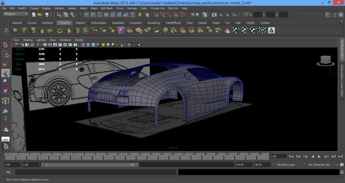The width and height of the screenshot is (345, 183).
Task: Open the Edit Mesh menu
Action: (107, 8)
